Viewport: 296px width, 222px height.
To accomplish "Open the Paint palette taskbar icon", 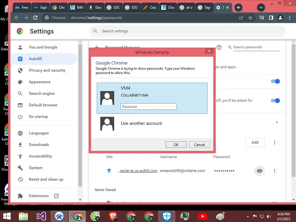I will (x=220, y=216).
